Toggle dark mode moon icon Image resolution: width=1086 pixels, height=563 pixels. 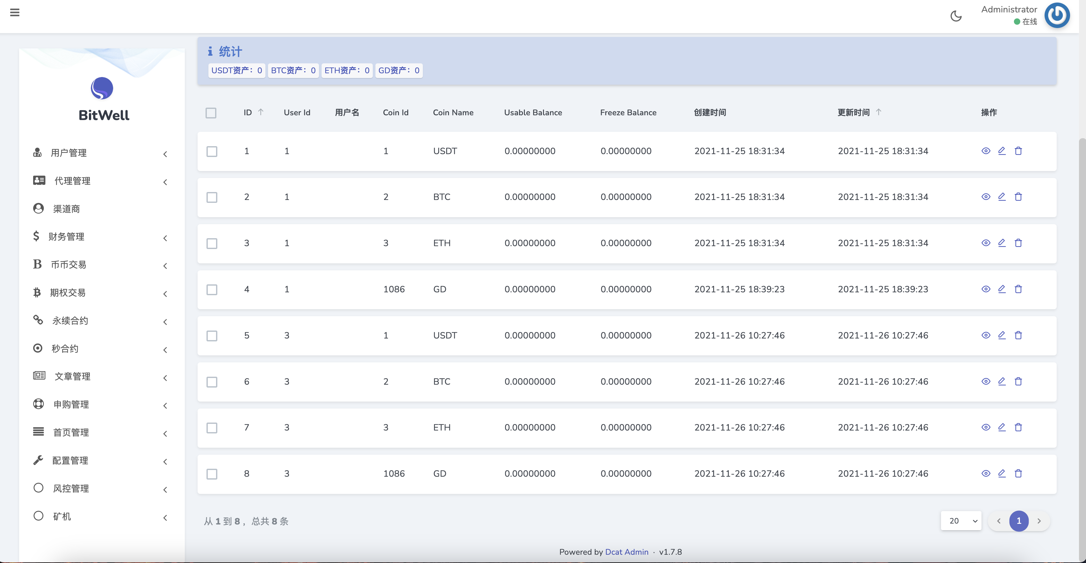point(956,16)
